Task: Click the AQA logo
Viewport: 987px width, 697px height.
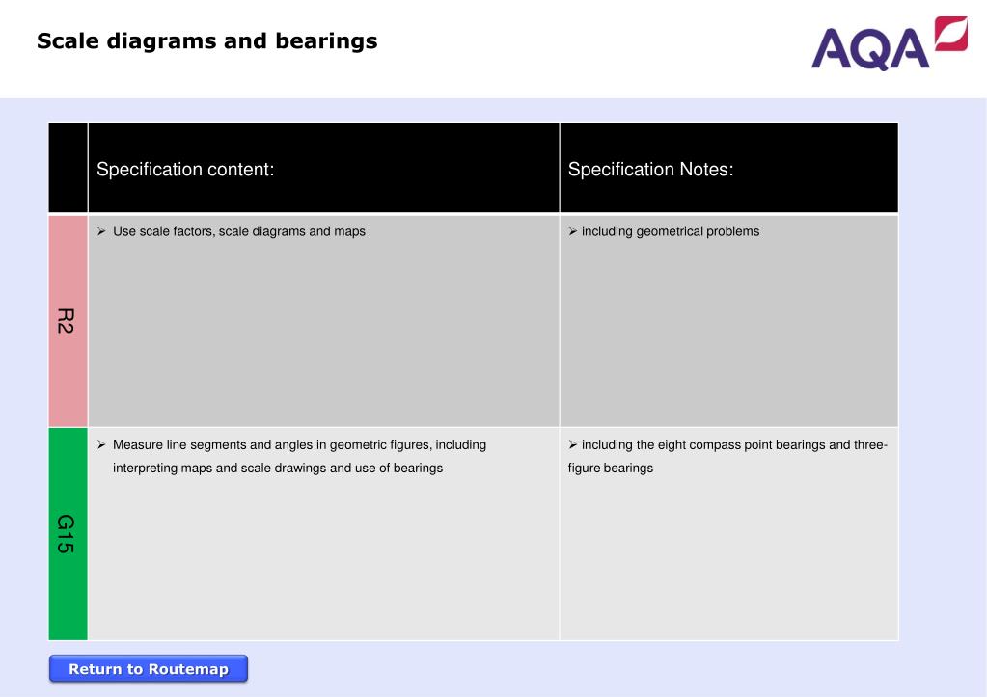Action: [x=889, y=43]
